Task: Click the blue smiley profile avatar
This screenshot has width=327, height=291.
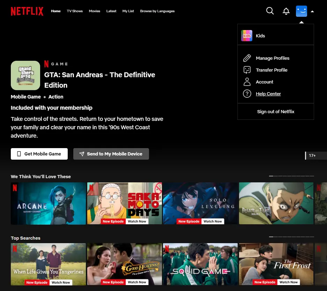Action: (x=301, y=11)
